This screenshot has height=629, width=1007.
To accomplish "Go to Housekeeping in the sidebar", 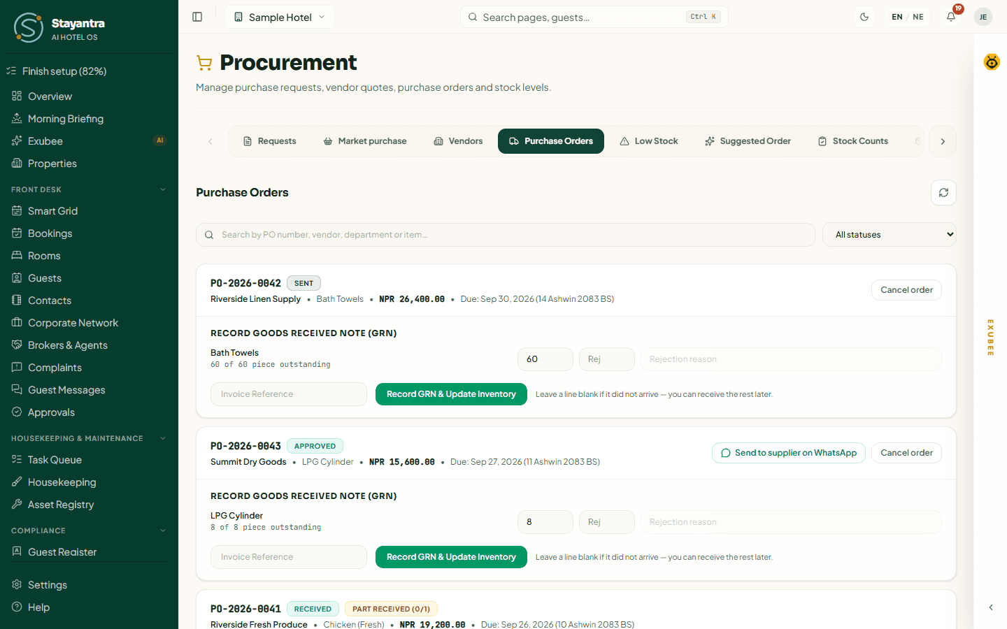I will tap(62, 482).
